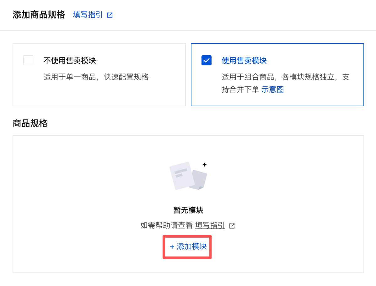
Task: Click description 适用于单一商品，快速配置规格
Action: pos(96,77)
